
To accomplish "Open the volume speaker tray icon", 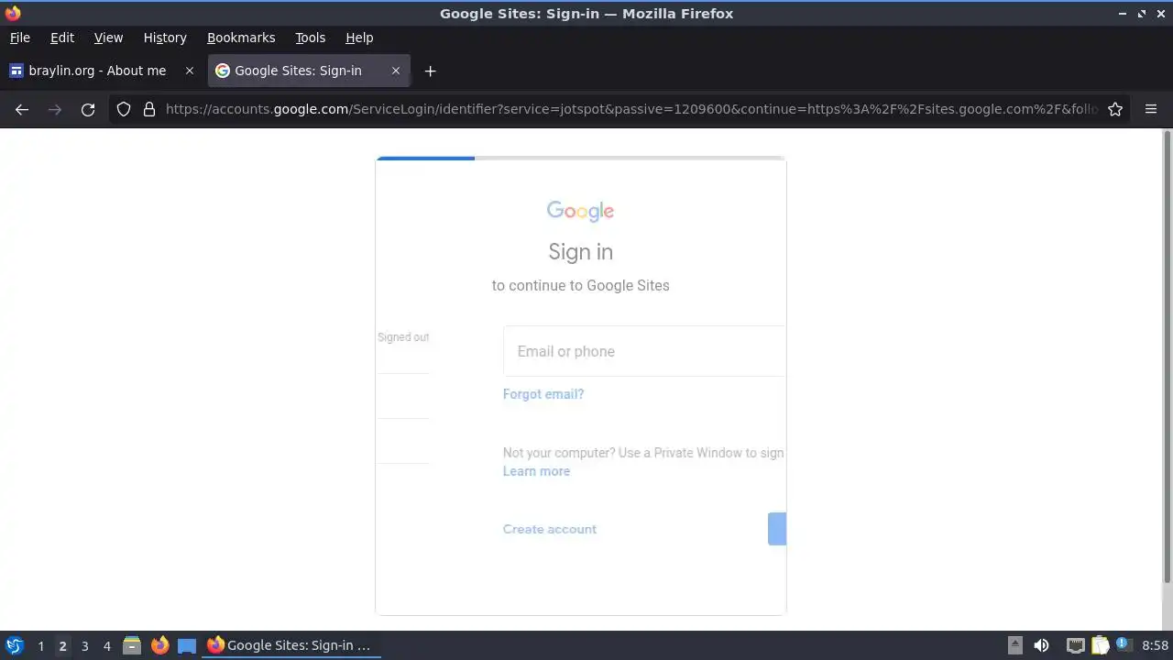I will [1041, 645].
